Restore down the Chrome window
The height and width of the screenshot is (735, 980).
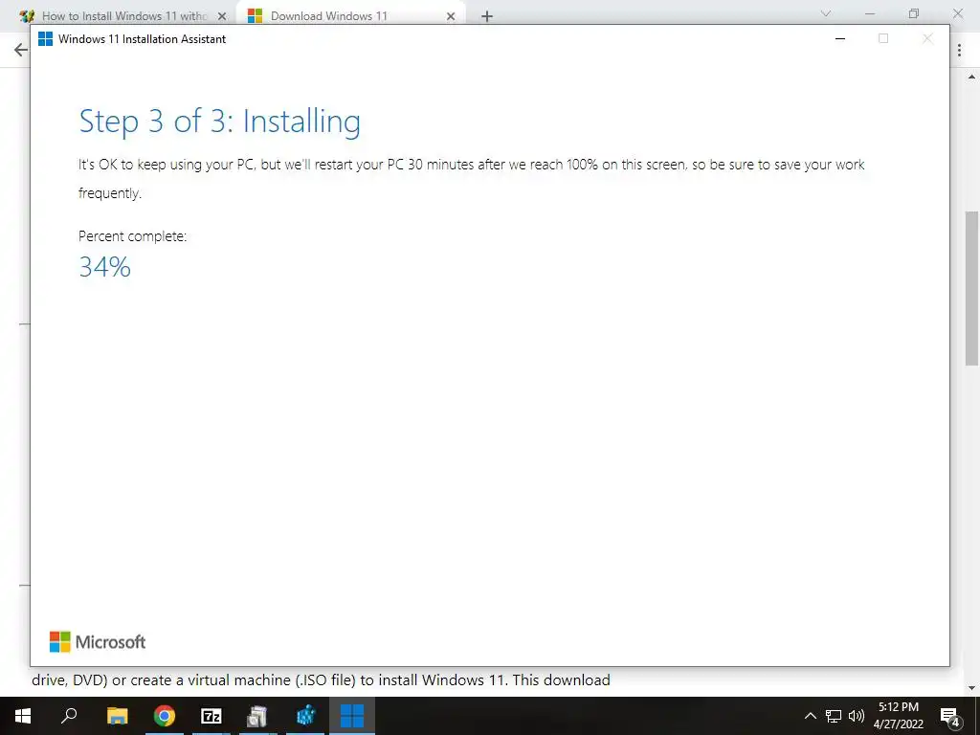[914, 13]
